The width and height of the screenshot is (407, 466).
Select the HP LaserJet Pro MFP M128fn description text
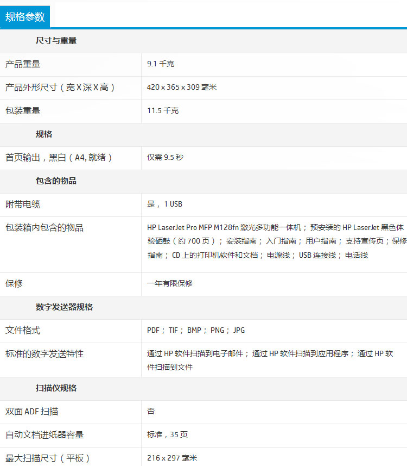[277, 241]
